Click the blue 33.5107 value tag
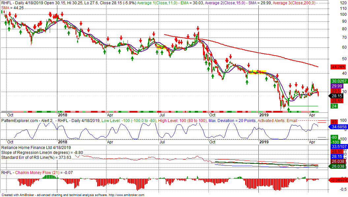 tap(339, 147)
